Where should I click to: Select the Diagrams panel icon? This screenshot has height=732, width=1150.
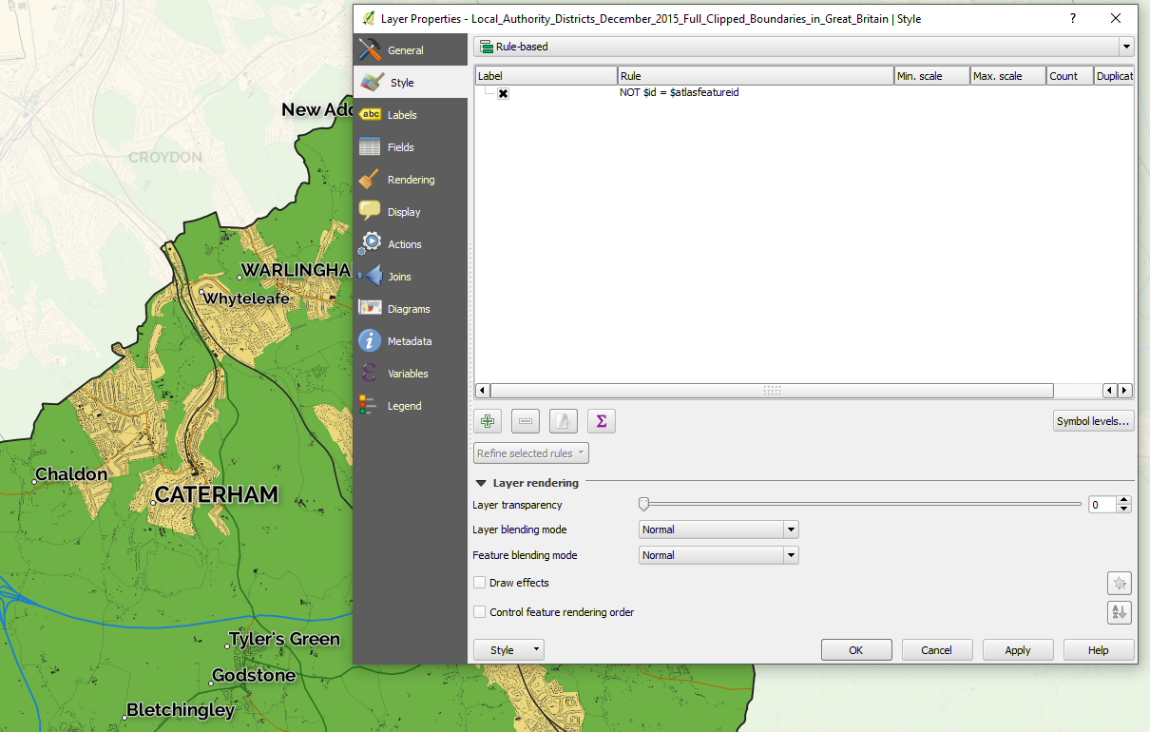coord(370,308)
